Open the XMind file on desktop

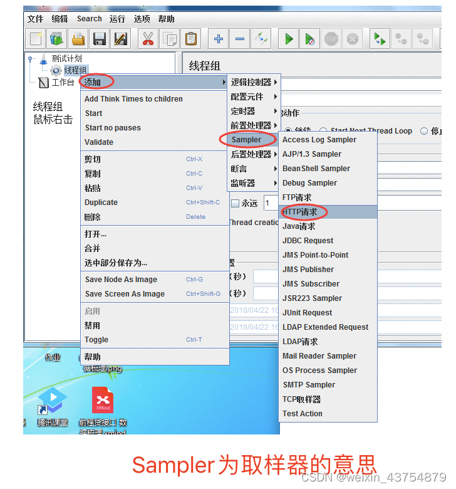tap(103, 410)
